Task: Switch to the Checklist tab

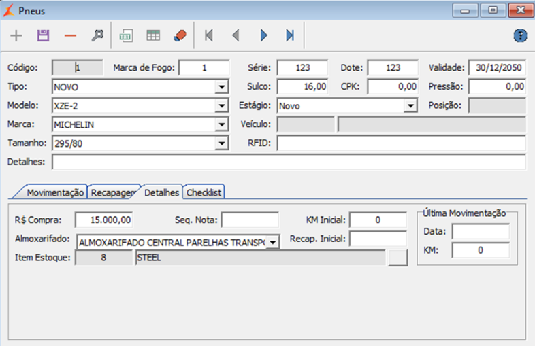Action: (x=205, y=192)
